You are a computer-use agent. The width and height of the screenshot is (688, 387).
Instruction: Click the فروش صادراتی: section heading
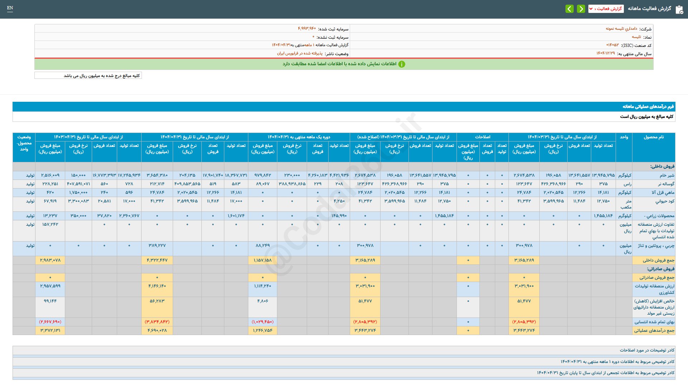[660, 269]
